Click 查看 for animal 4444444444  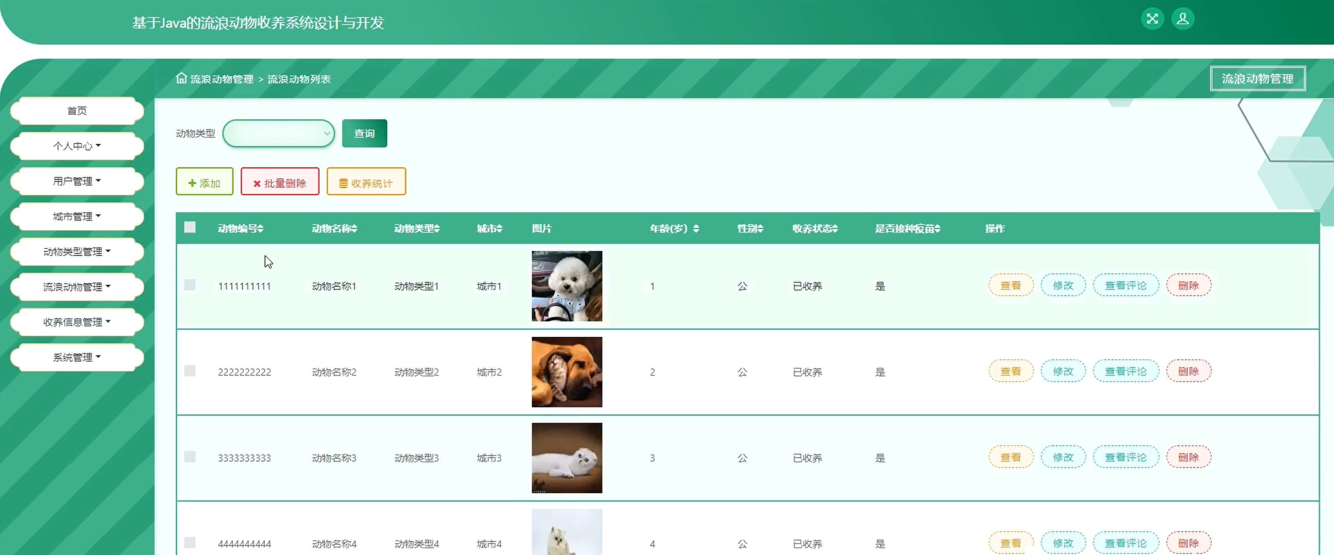(x=1011, y=543)
